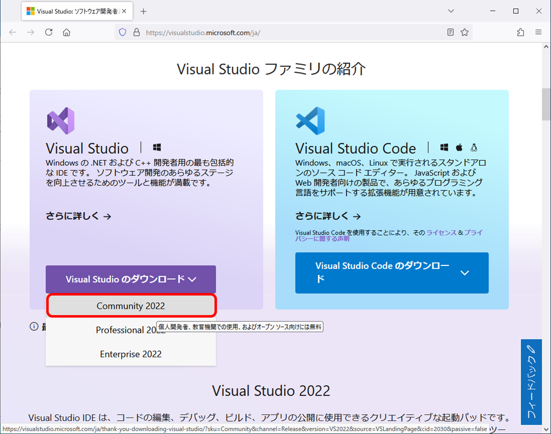Screen dimensions: 551x434
Task: Click the Visual Studio 2022 heading text
Action: tap(271, 391)
